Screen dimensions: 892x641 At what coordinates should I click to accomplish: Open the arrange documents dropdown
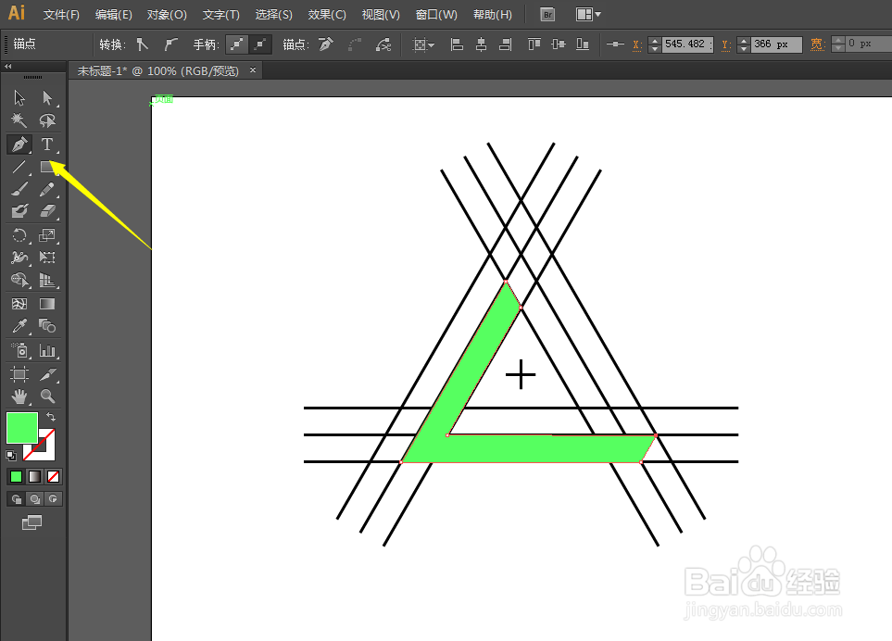588,15
